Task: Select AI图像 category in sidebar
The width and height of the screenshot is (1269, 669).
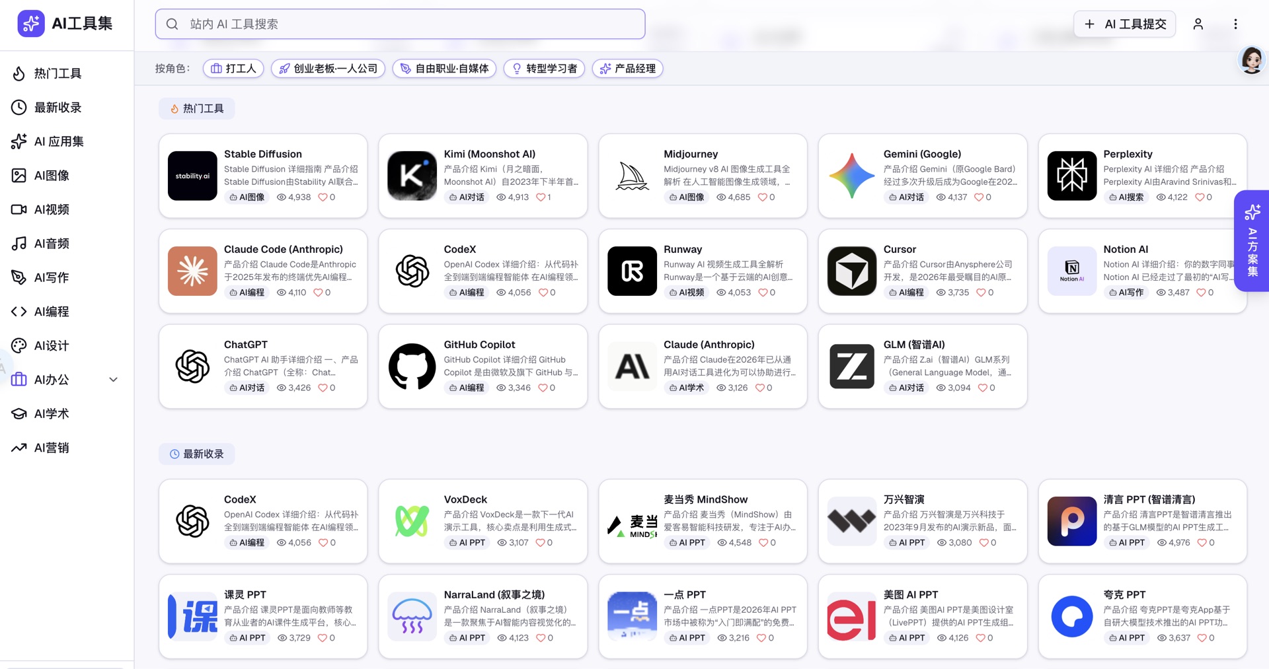Action: [x=66, y=176]
